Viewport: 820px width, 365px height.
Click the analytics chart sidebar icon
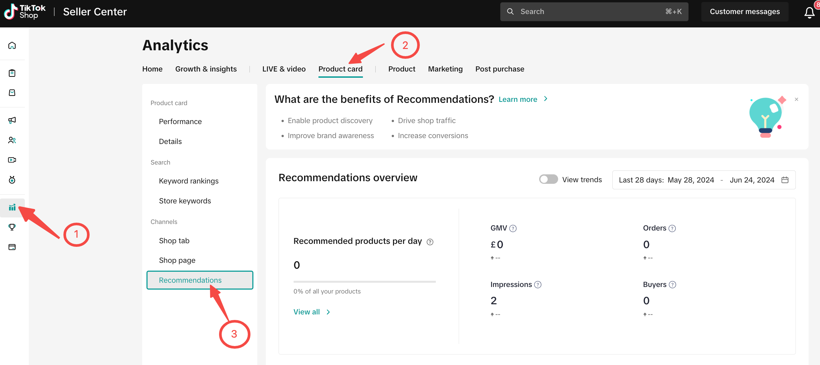12,208
